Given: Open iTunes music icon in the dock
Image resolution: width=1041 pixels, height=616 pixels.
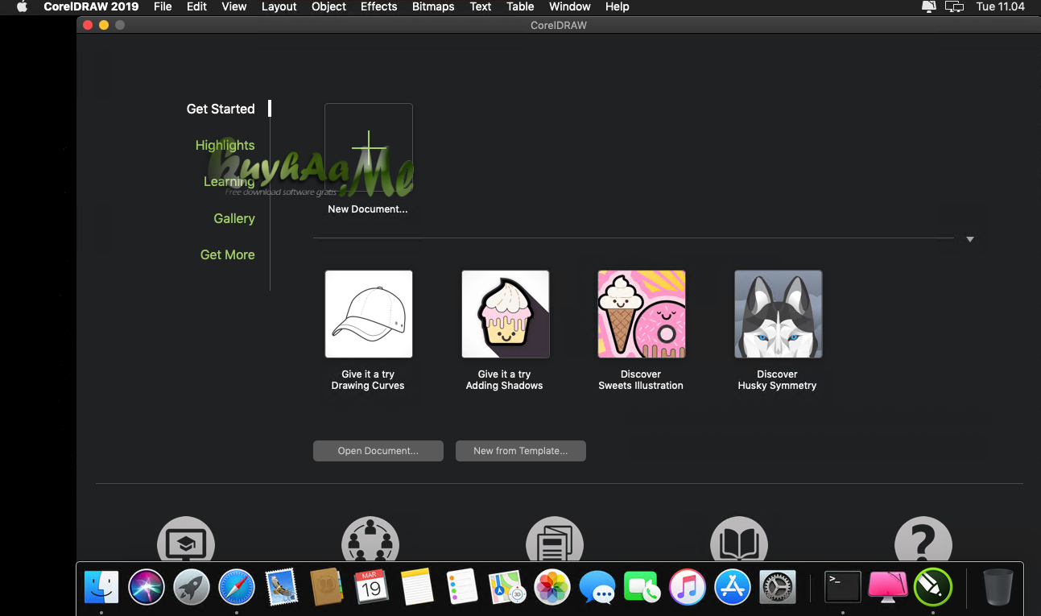Looking at the screenshot, I should click(x=688, y=587).
